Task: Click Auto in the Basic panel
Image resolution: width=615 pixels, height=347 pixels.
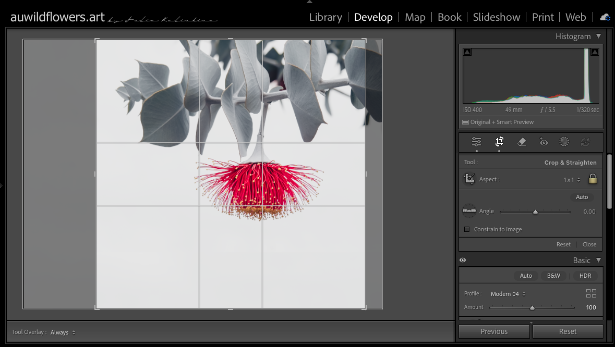Action: [526, 276]
